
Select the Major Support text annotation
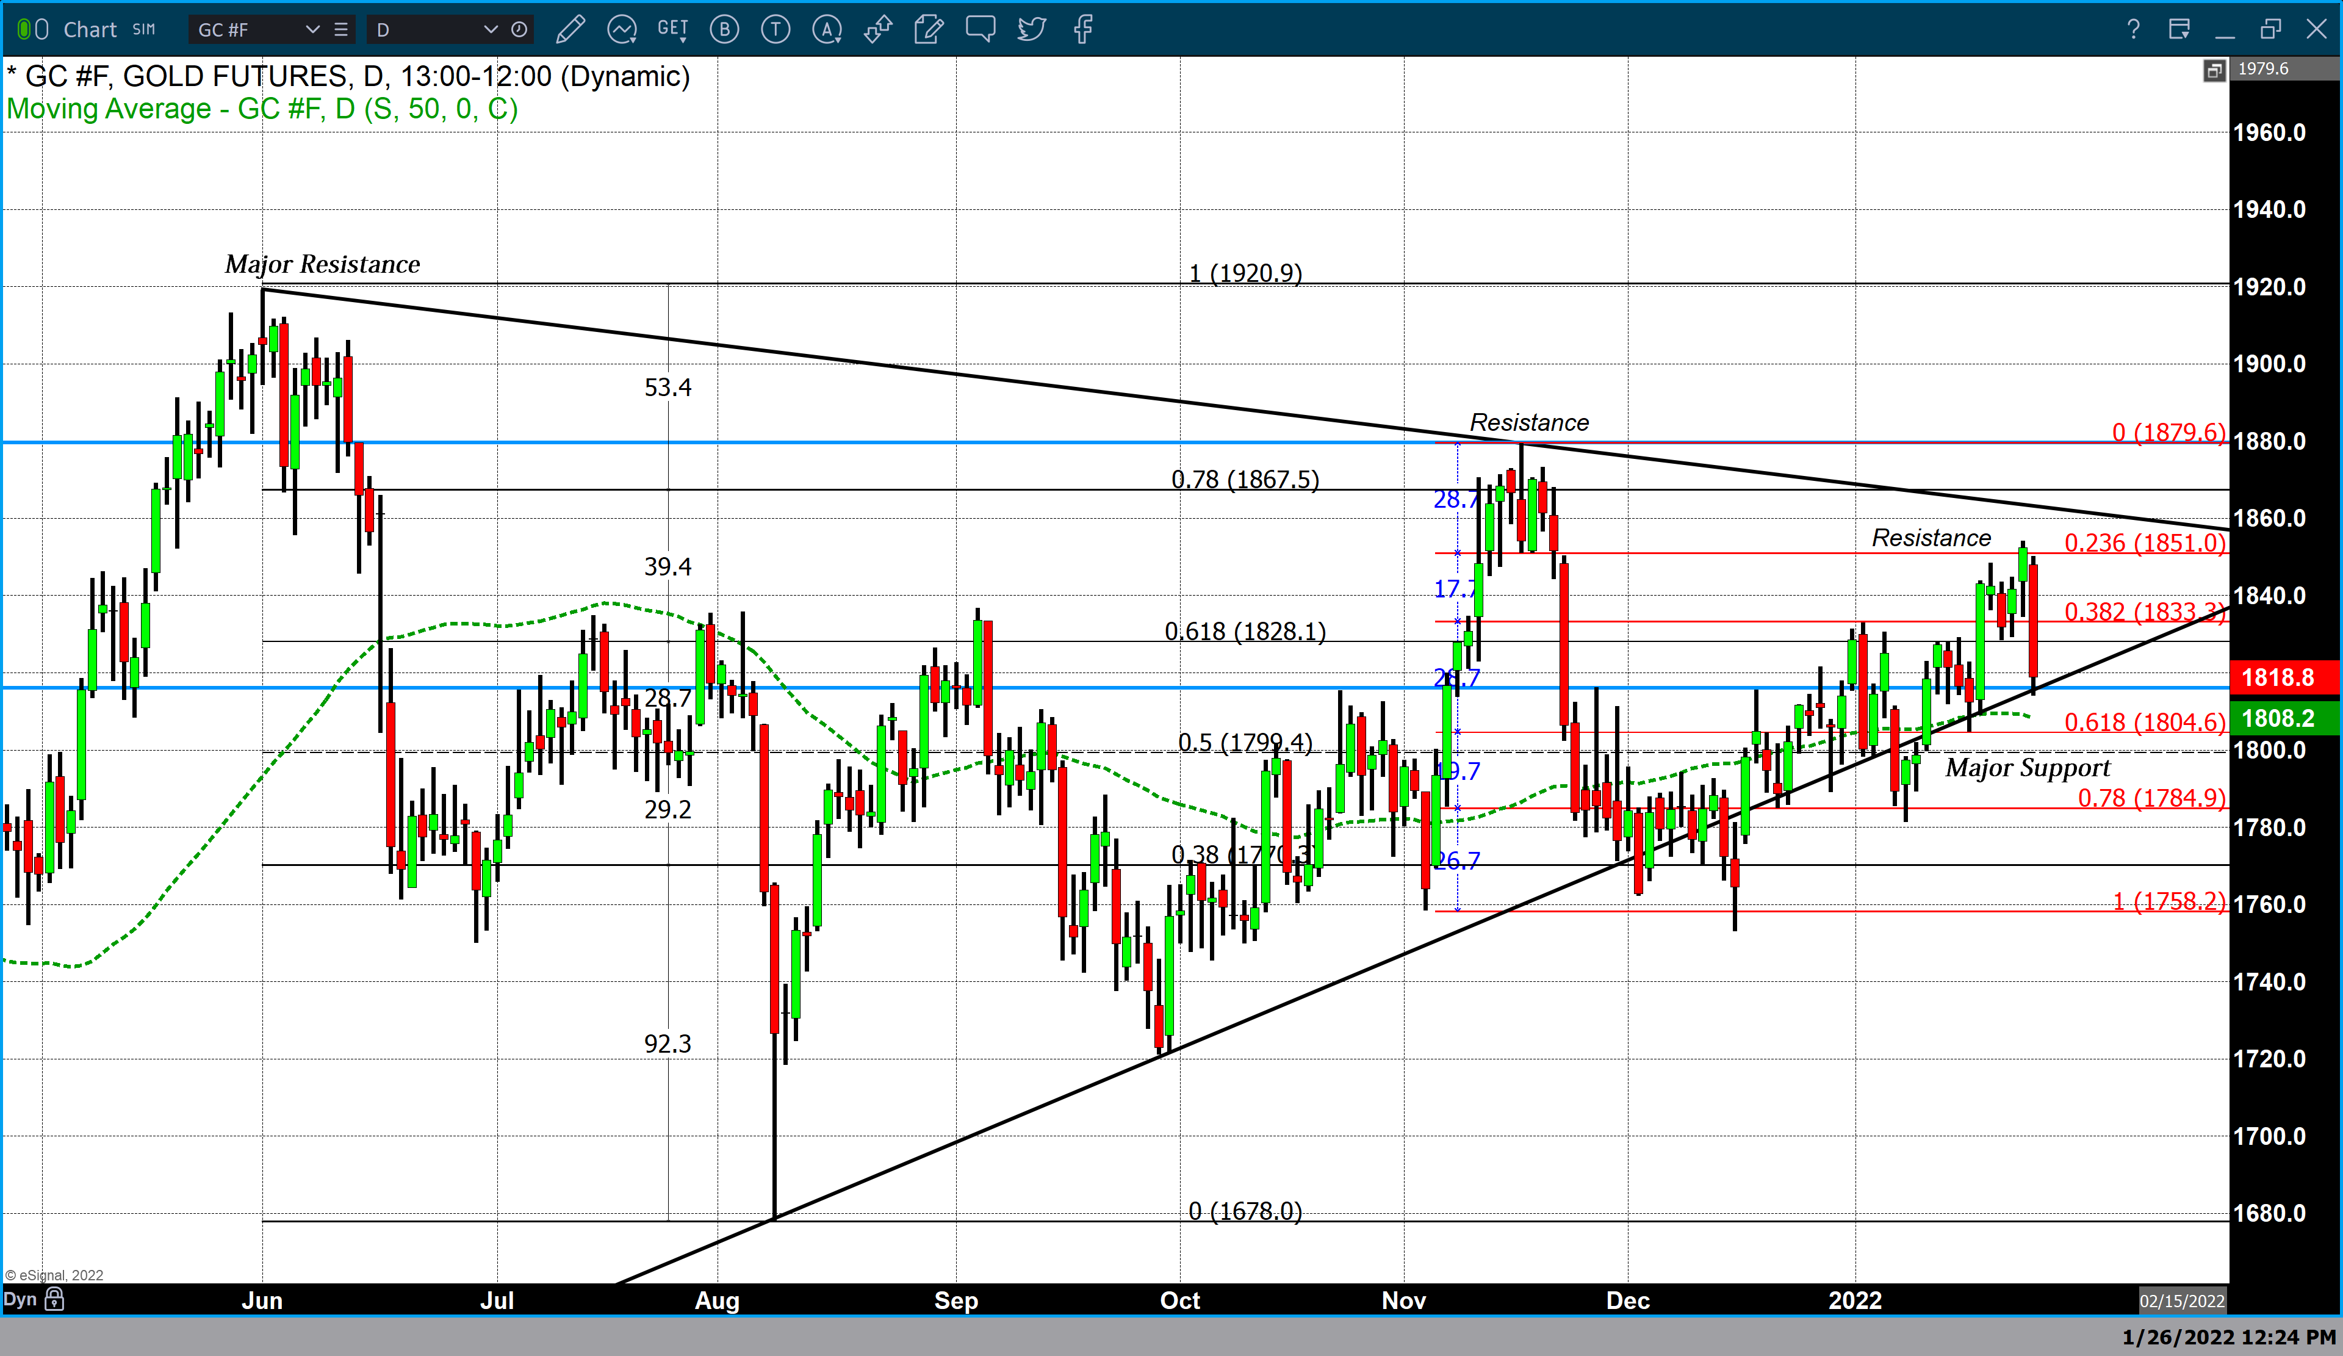(x=2028, y=767)
